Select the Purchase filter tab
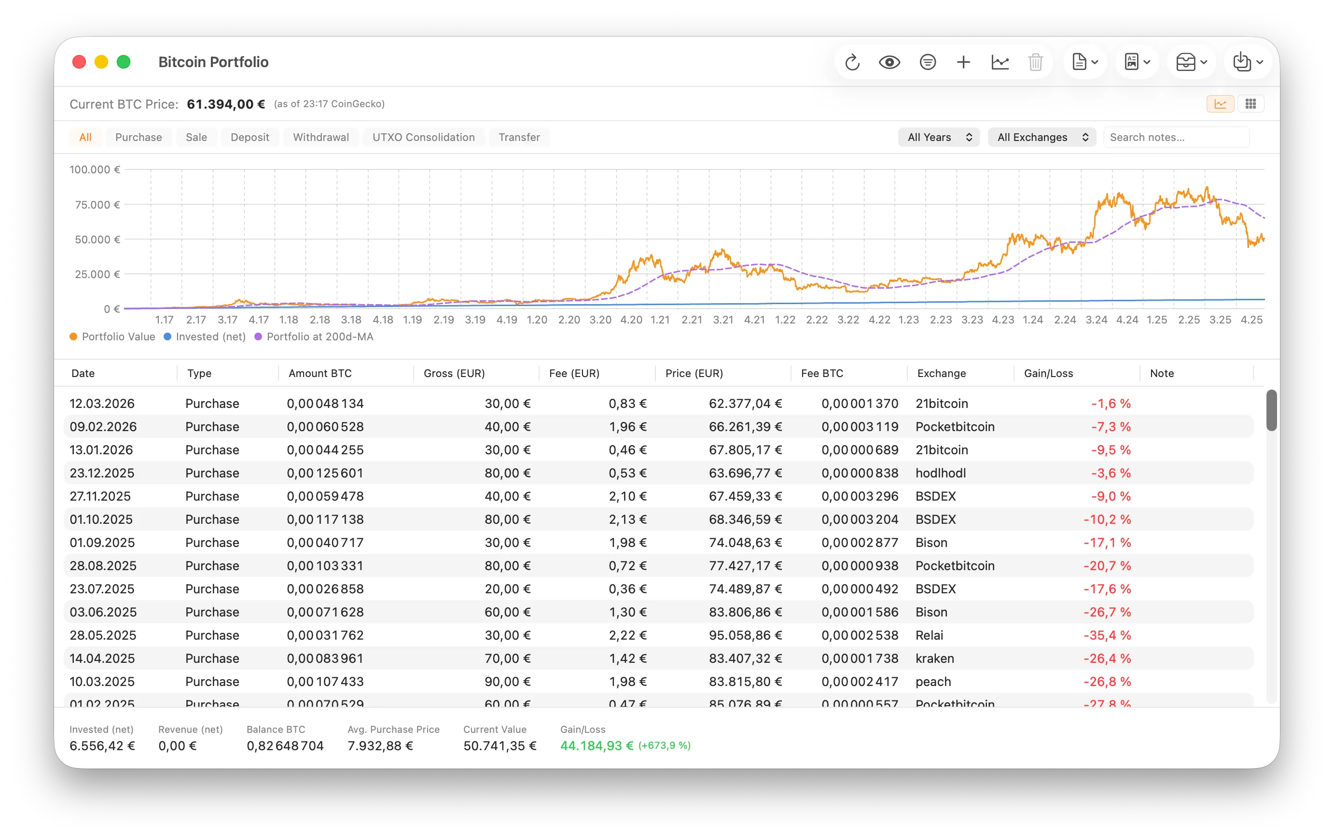This screenshot has width=1334, height=840. pyautogui.click(x=139, y=138)
